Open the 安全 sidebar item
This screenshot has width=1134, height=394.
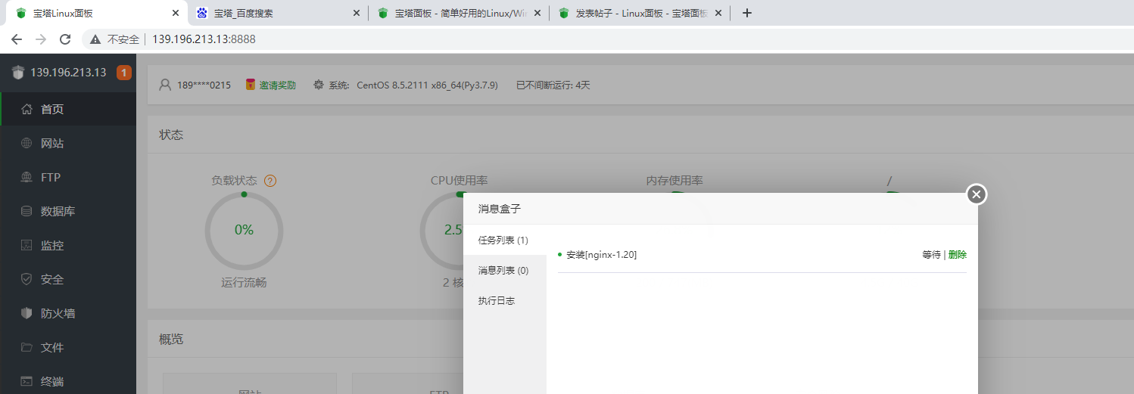pyautogui.click(x=68, y=279)
